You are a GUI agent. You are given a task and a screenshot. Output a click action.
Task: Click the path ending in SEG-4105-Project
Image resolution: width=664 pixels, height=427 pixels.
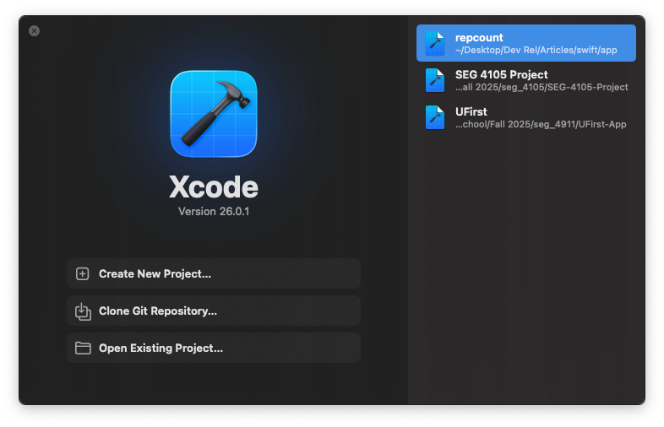[x=542, y=87]
